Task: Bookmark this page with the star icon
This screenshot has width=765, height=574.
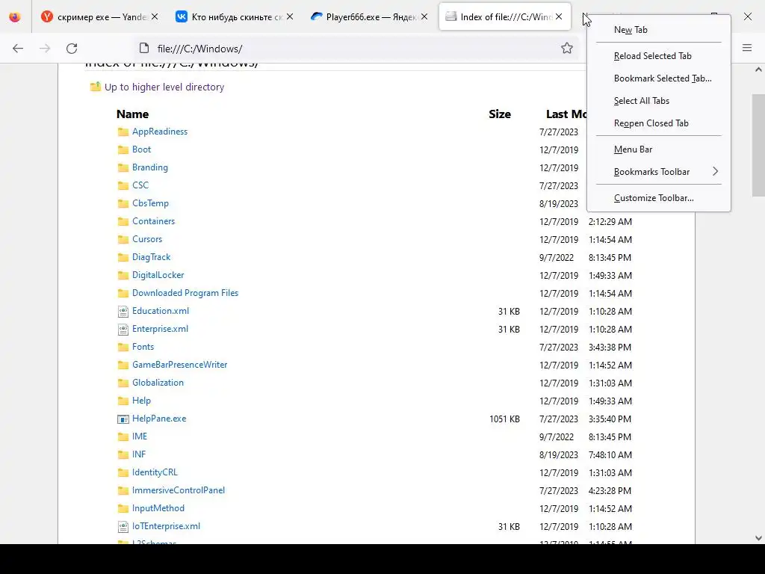Action: (566, 48)
